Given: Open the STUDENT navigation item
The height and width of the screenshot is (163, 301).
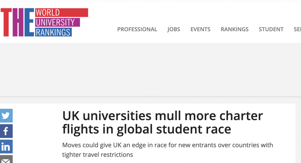Looking at the screenshot, I should [x=271, y=29].
